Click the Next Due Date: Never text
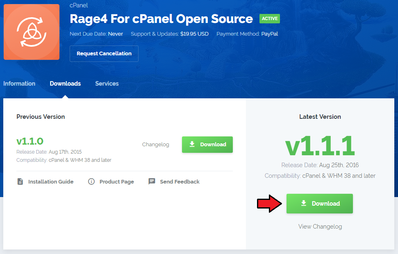This screenshot has width=398, height=254. pyautogui.click(x=96, y=34)
